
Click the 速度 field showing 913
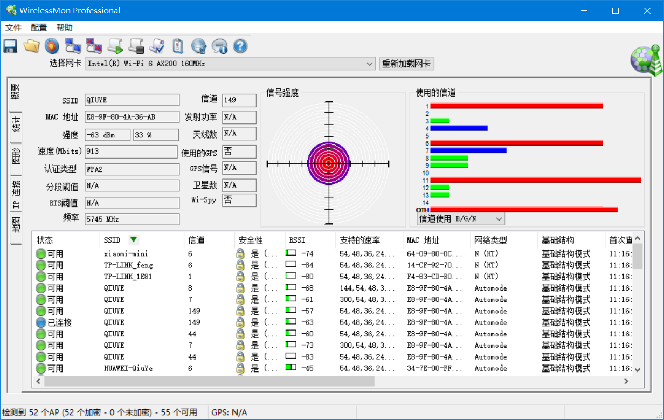tap(131, 151)
